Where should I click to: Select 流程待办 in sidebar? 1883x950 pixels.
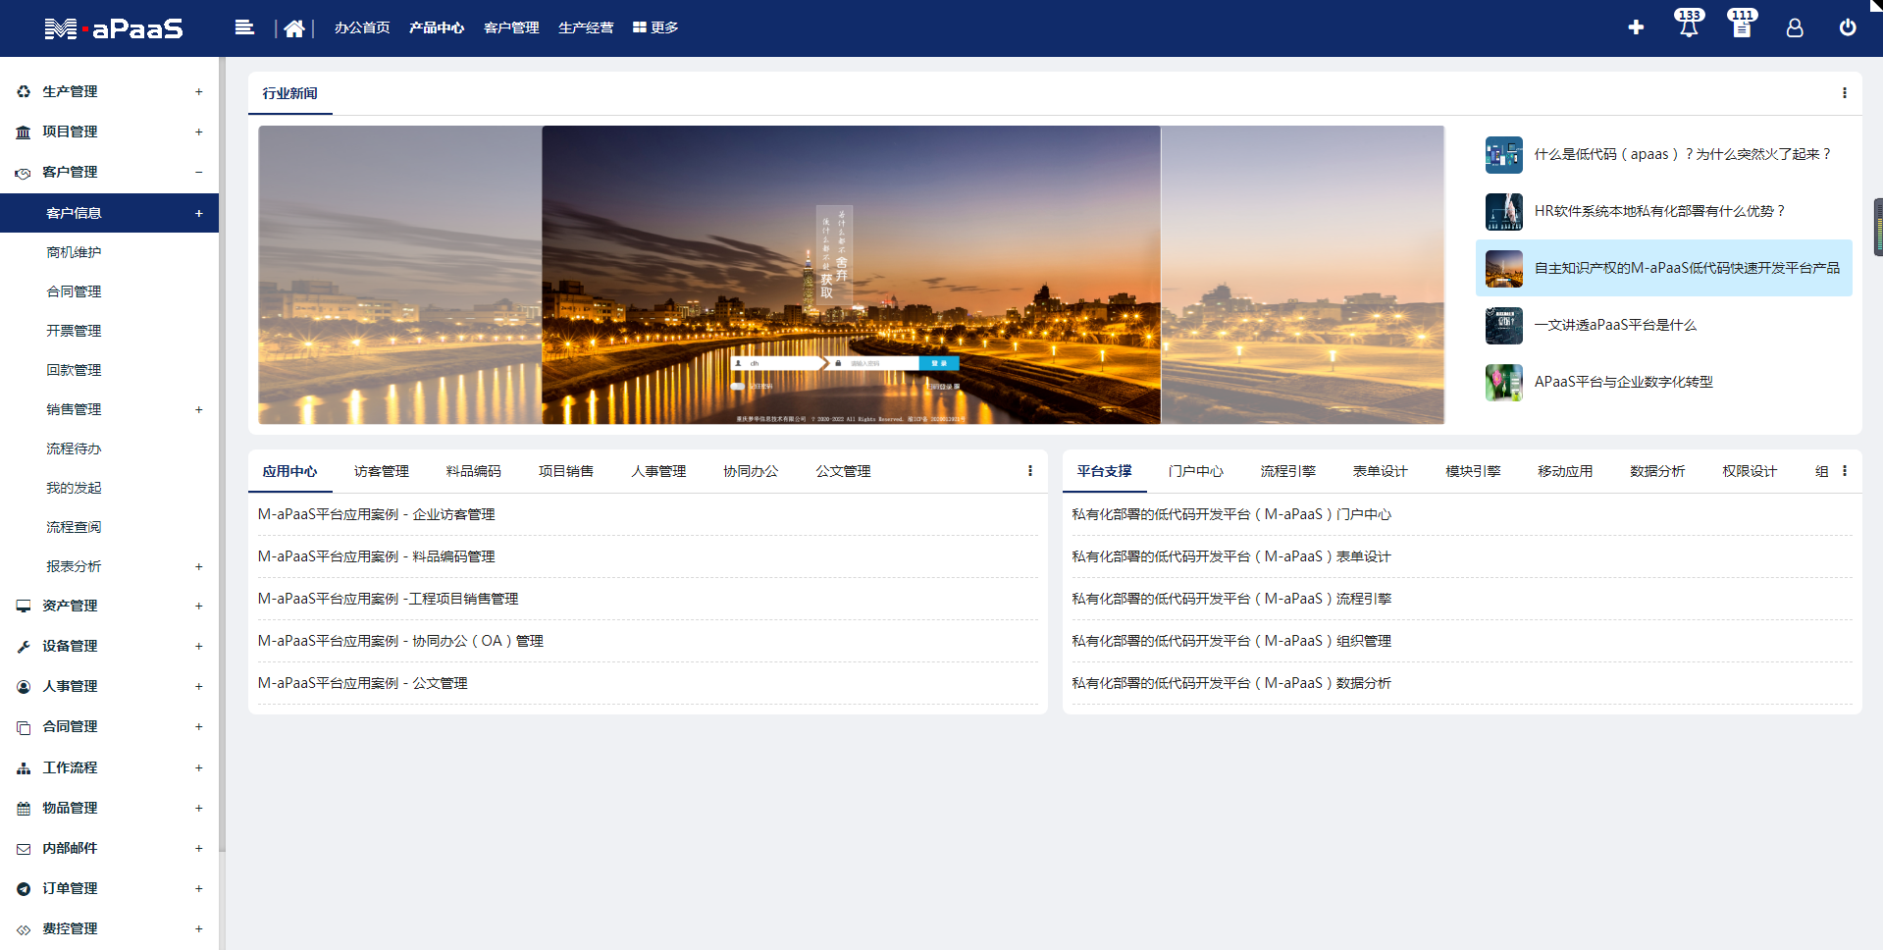click(x=74, y=449)
